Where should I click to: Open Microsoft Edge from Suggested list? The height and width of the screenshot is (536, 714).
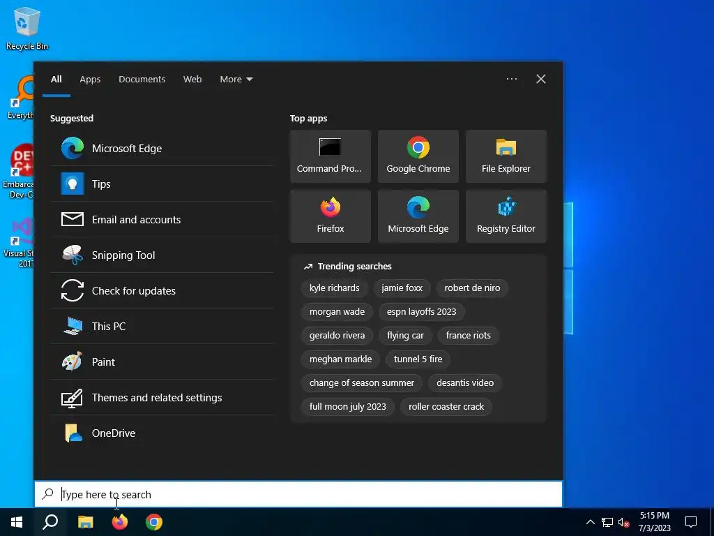pos(162,148)
